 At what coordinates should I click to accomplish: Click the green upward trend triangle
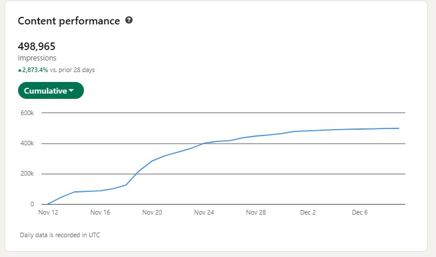tap(20, 70)
